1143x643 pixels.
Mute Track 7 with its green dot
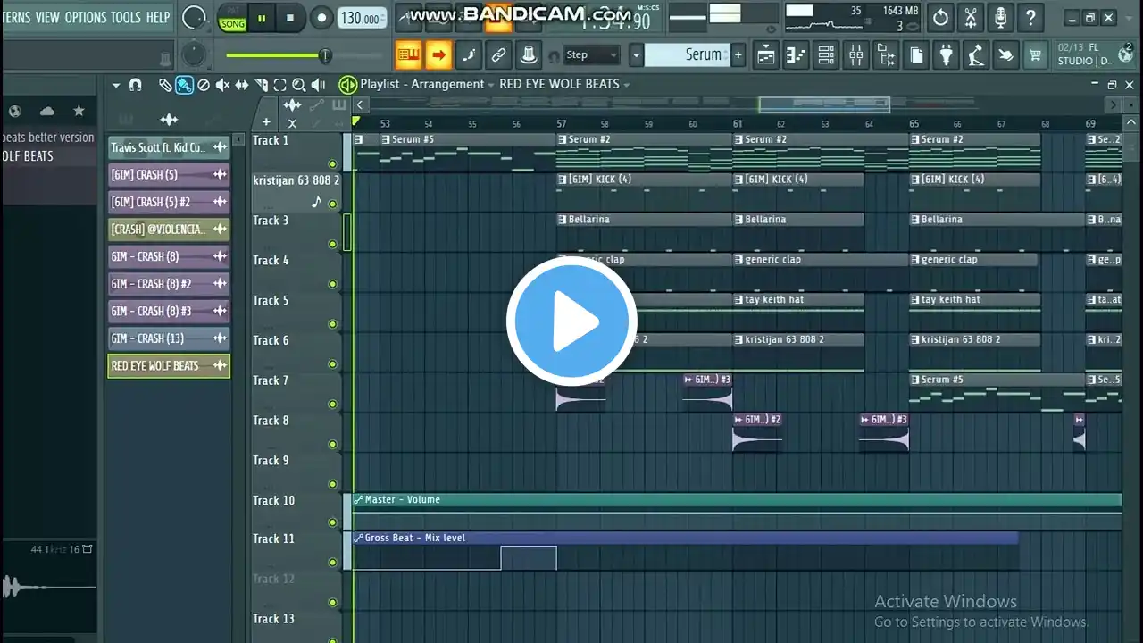click(x=332, y=405)
